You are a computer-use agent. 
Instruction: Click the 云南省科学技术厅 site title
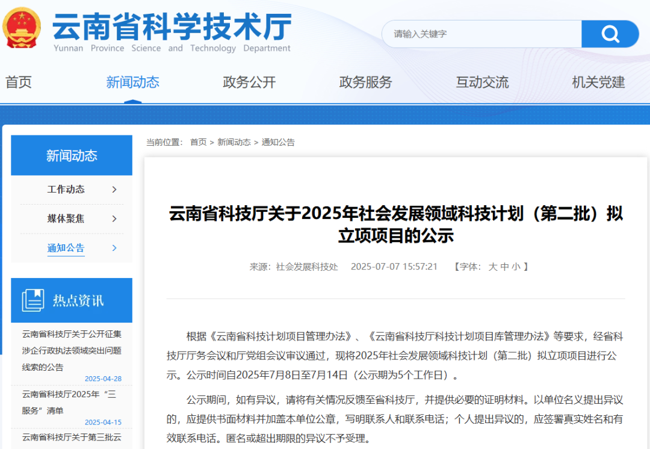tap(172, 26)
